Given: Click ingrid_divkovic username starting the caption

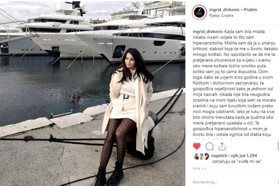Looking at the screenshot, I should point(208,32).
